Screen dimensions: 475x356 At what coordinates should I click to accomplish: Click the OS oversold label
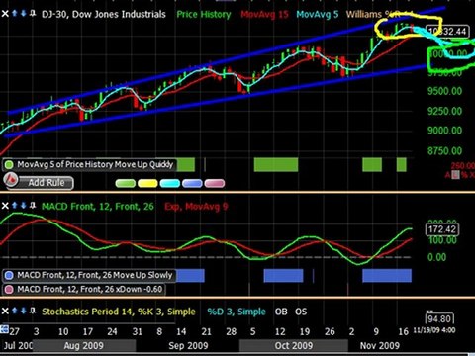click(301, 311)
